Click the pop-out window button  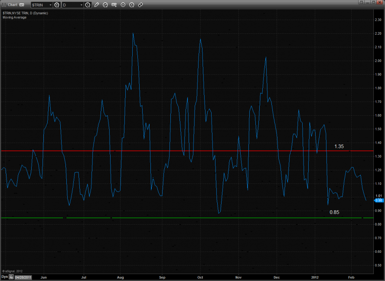361,2
